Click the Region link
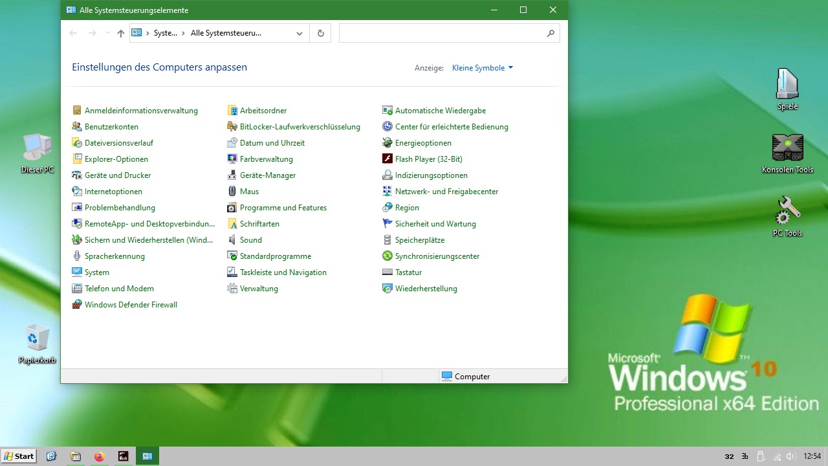Screen dimensions: 828x466 [407, 208]
